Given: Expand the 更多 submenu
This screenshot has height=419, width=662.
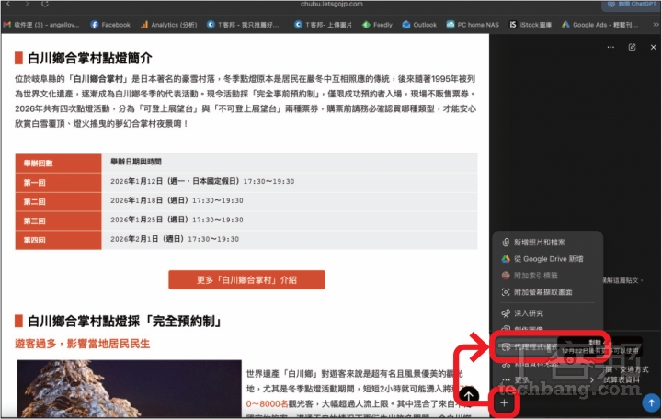Looking at the screenshot, I should (547, 380).
